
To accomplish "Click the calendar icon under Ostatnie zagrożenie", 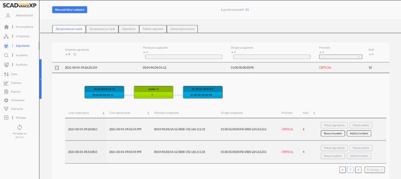I will click(75, 55).
